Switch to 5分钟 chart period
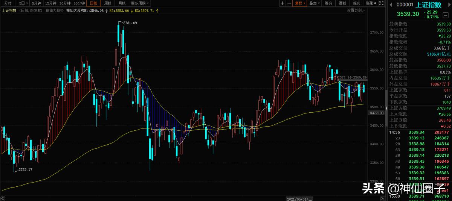Viewport: 452px width, 201px height. (37, 3)
